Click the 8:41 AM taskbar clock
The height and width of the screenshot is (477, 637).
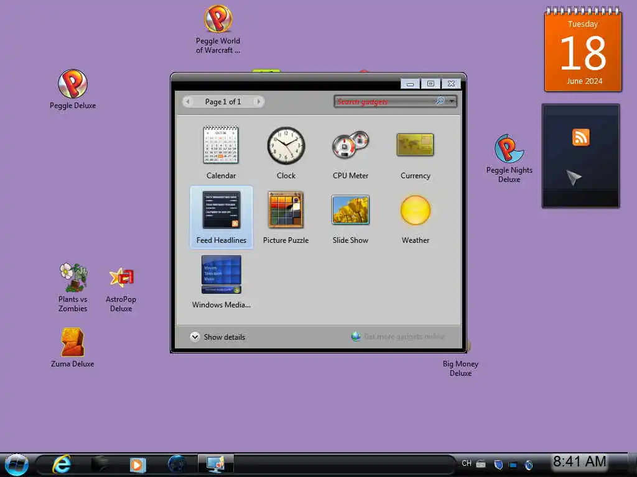[x=579, y=461]
